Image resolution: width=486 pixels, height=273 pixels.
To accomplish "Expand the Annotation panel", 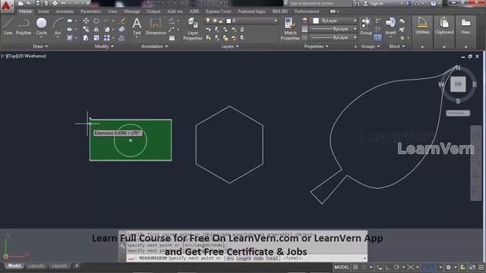I will tap(154, 46).
